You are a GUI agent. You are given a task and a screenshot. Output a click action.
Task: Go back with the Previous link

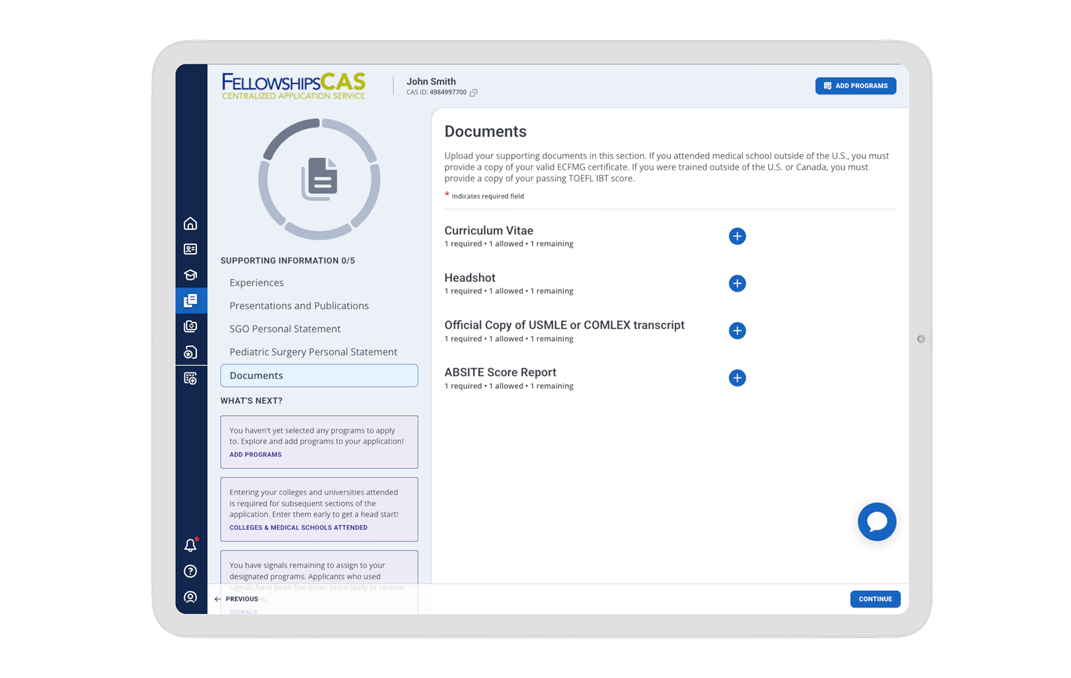(x=237, y=599)
